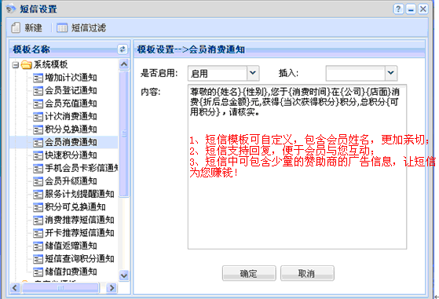The width and height of the screenshot is (439, 299).
Task: Select 会员登记通知 template
Action: click(x=71, y=90)
